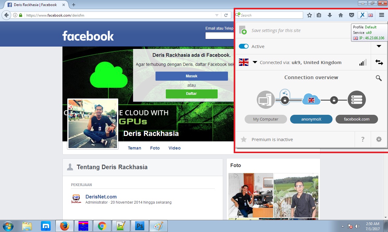Open Maxthon browser from the taskbar
The width and height of the screenshot is (388, 232).
coord(46,226)
